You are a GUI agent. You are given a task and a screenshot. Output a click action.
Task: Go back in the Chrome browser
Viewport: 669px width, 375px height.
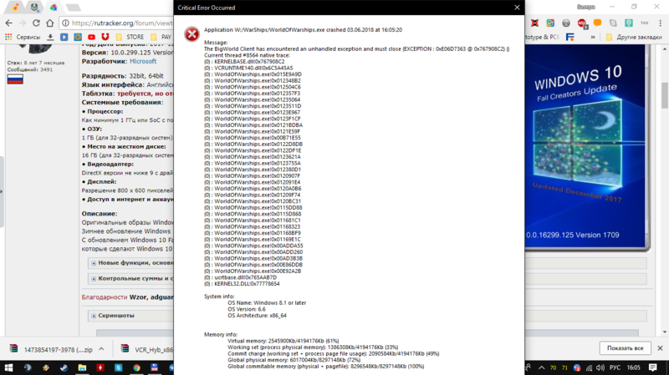click(x=8, y=23)
